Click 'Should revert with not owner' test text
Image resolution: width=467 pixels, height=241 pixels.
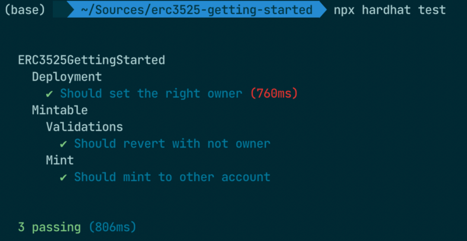(x=172, y=144)
